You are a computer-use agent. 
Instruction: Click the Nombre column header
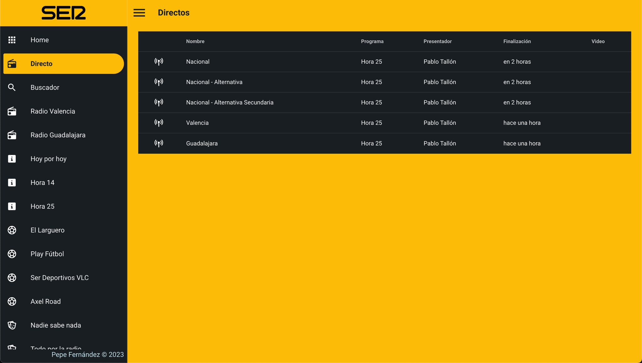(x=195, y=41)
